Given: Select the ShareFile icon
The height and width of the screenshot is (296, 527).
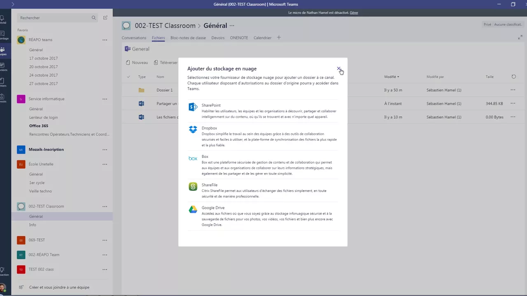Looking at the screenshot, I should pos(193,187).
